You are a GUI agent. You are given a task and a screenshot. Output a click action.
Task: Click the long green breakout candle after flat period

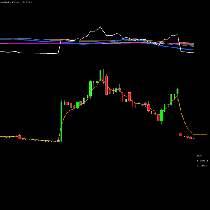61,122
